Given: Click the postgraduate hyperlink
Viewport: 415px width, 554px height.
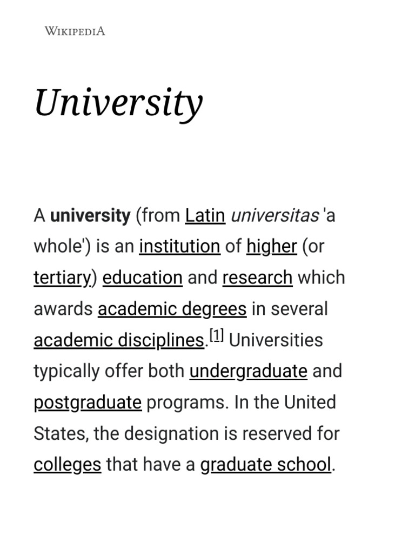Looking at the screenshot, I should (x=88, y=403).
